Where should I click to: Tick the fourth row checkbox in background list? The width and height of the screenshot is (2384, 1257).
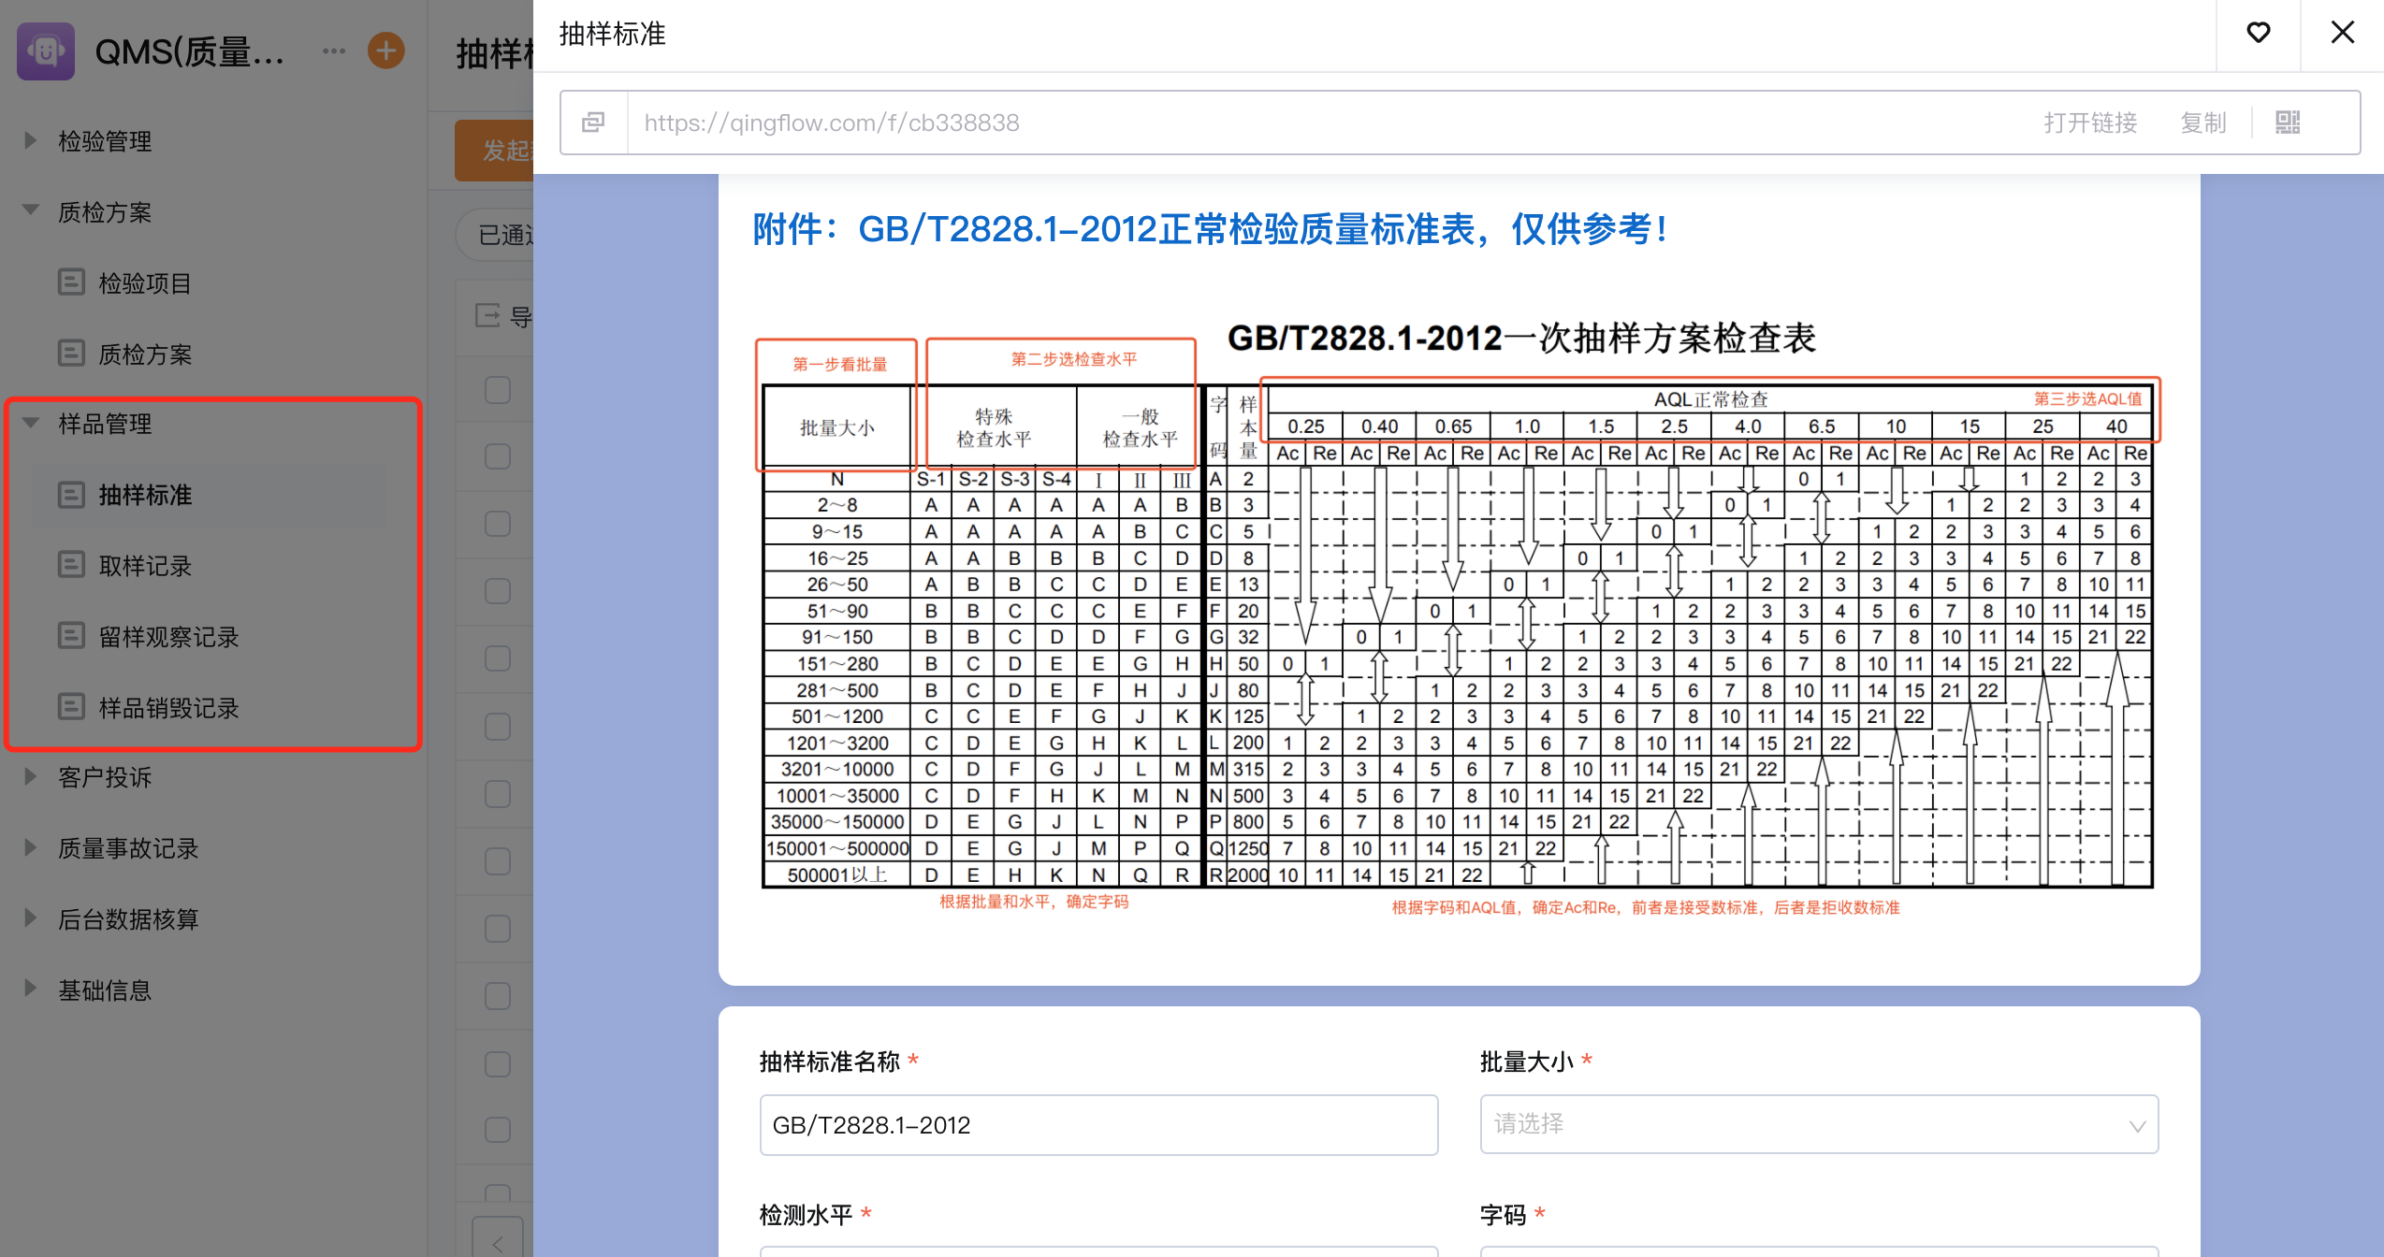tap(498, 591)
